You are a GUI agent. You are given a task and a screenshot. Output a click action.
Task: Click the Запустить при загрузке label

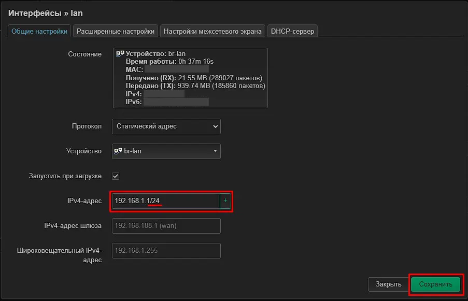(x=65, y=176)
